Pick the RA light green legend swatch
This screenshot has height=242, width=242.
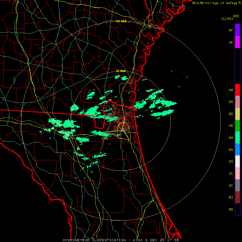(x=237, y=138)
